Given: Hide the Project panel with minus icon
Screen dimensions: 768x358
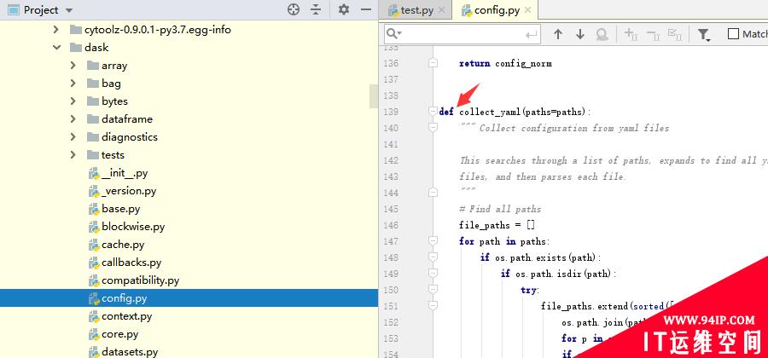Looking at the screenshot, I should (x=366, y=9).
